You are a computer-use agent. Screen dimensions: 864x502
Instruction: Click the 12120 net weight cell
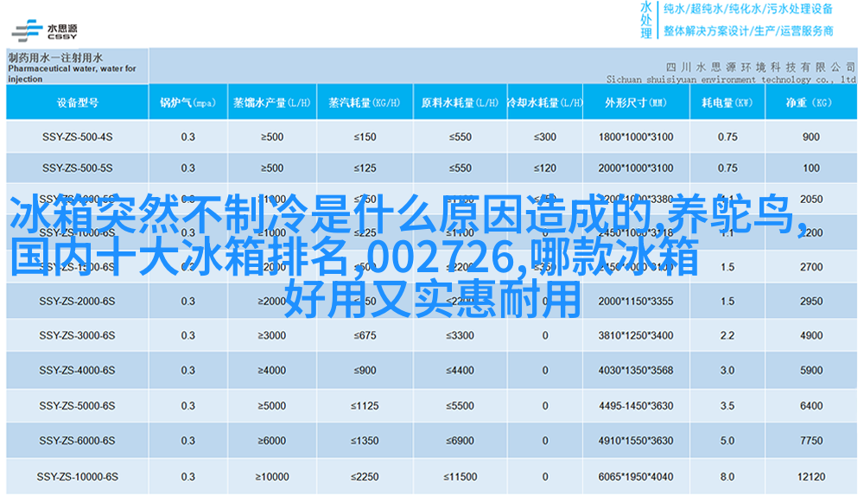click(810, 477)
